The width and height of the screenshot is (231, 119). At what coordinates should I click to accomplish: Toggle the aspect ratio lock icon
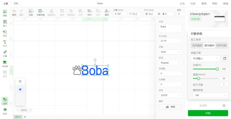(159, 14)
